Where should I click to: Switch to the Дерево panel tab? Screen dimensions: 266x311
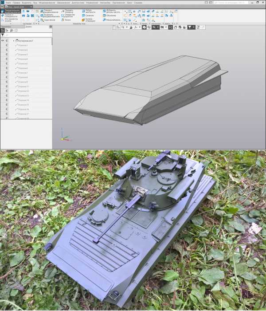click(28, 27)
